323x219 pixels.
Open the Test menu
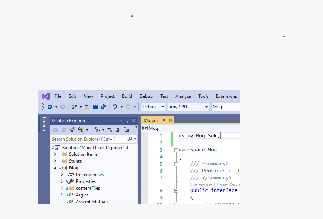click(164, 96)
